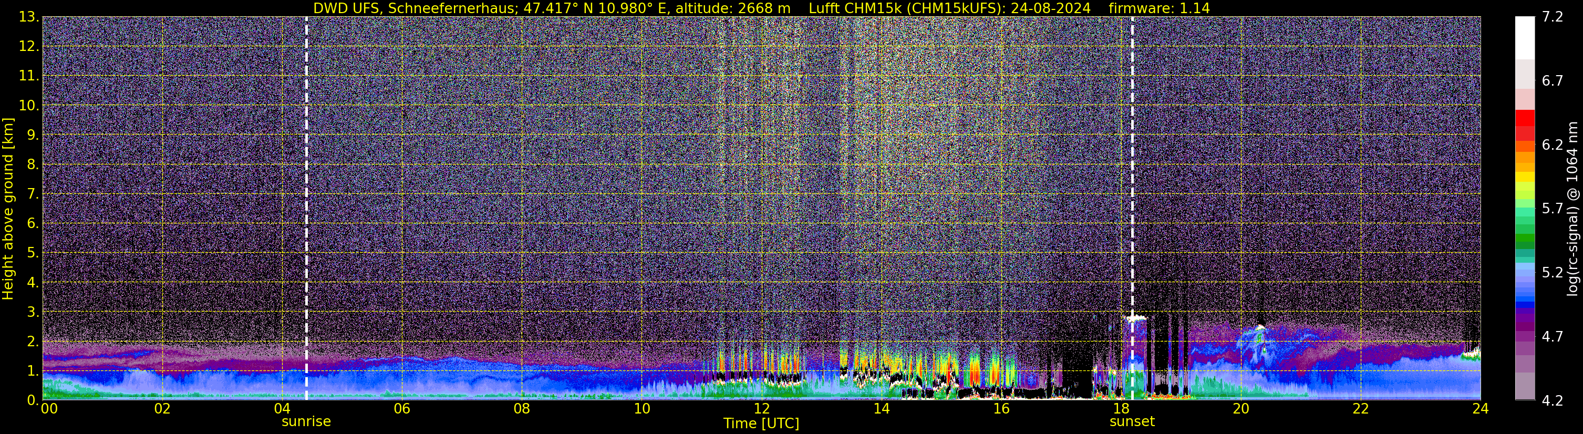Click the x-axis tick label '00'
Image resolution: width=1583 pixels, height=434 pixels.
[x=49, y=409]
